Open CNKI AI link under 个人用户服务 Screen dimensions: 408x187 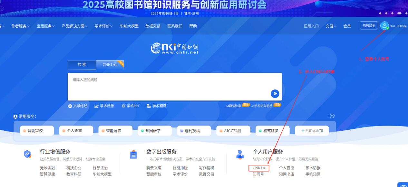click(x=259, y=168)
